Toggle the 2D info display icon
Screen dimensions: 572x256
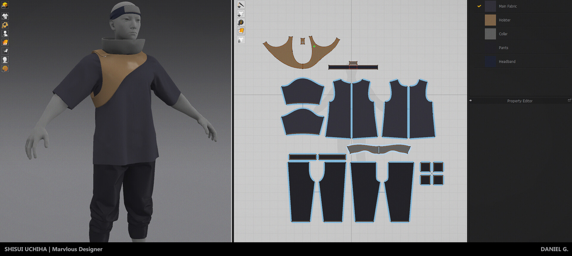click(x=241, y=22)
